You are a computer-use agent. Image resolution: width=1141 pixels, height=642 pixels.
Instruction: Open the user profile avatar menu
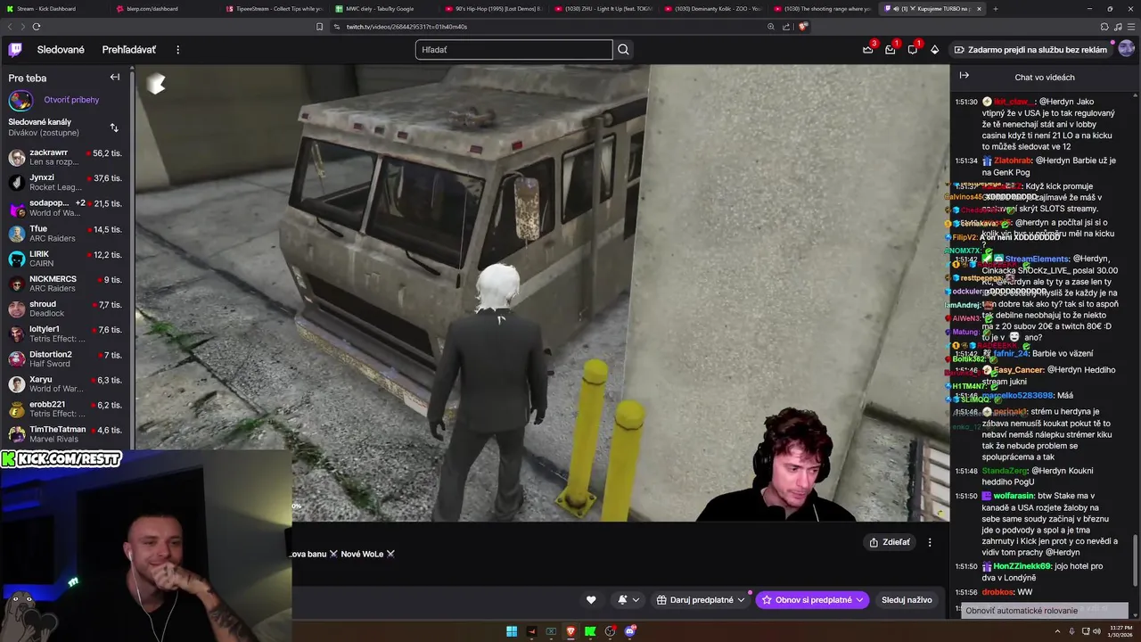click(1127, 50)
